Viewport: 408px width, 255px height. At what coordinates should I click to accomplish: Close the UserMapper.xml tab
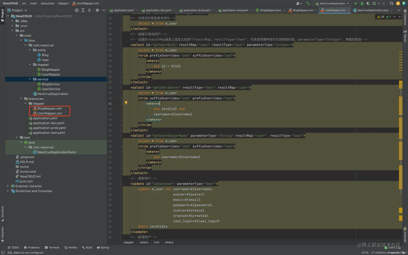348,10
